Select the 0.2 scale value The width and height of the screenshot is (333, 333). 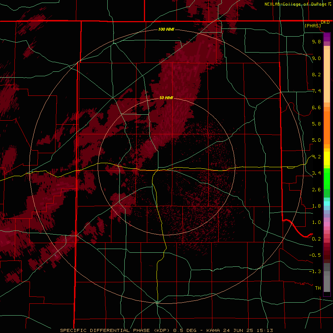316,239
